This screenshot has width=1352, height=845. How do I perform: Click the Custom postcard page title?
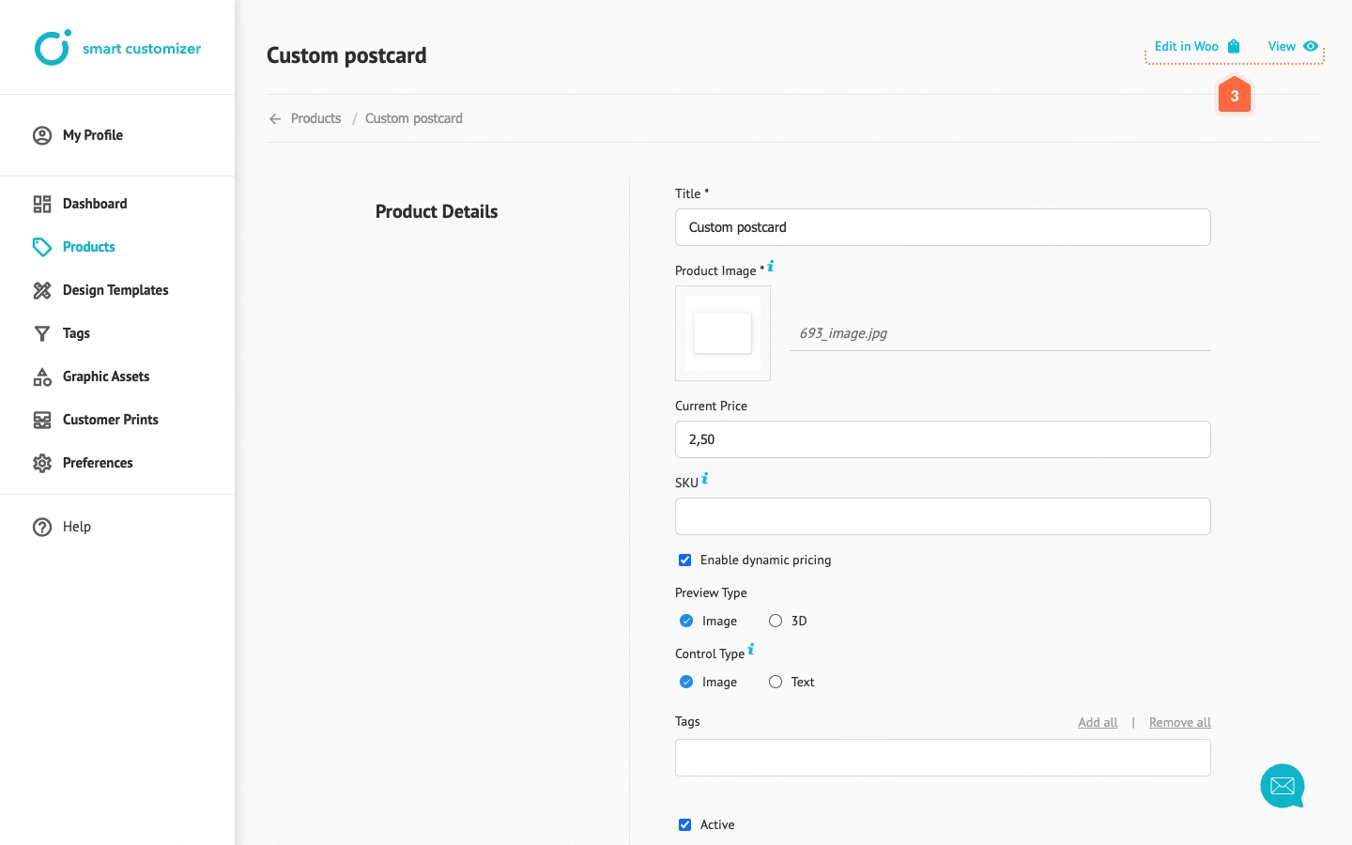point(346,55)
